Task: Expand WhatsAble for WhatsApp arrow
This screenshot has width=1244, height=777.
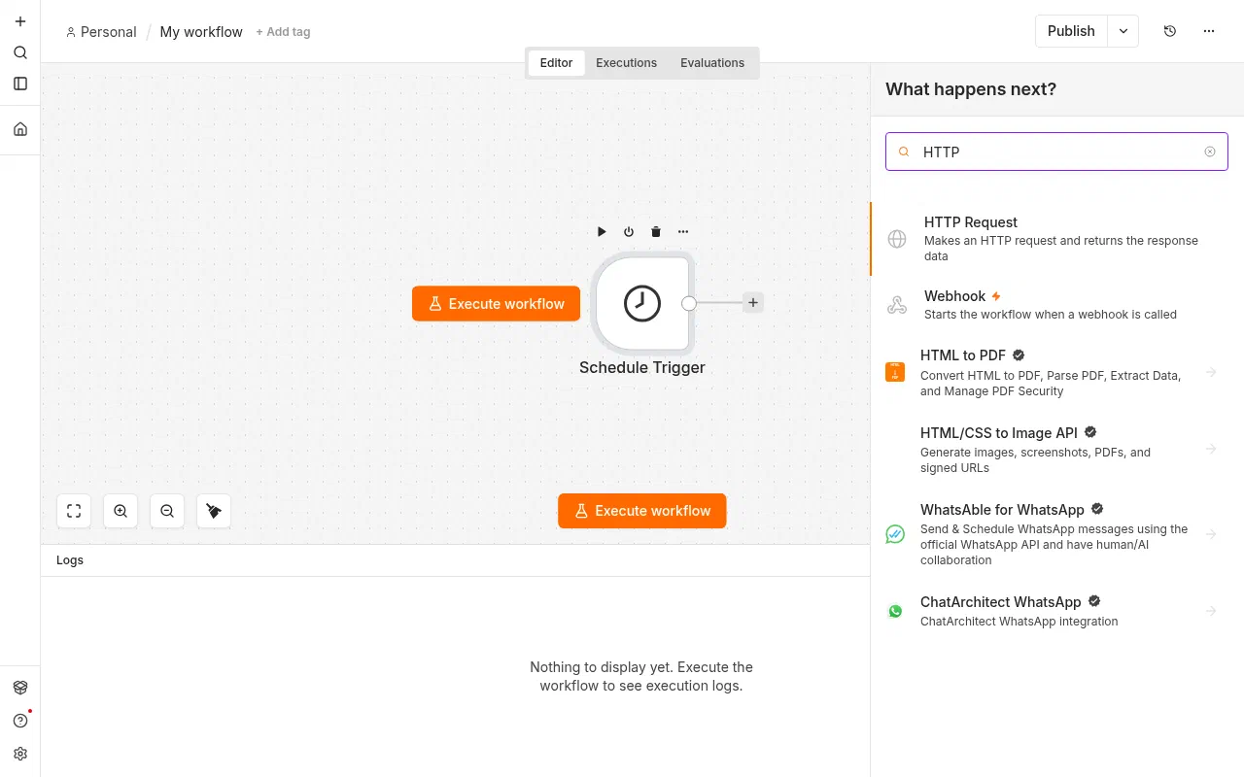Action: pyautogui.click(x=1211, y=534)
